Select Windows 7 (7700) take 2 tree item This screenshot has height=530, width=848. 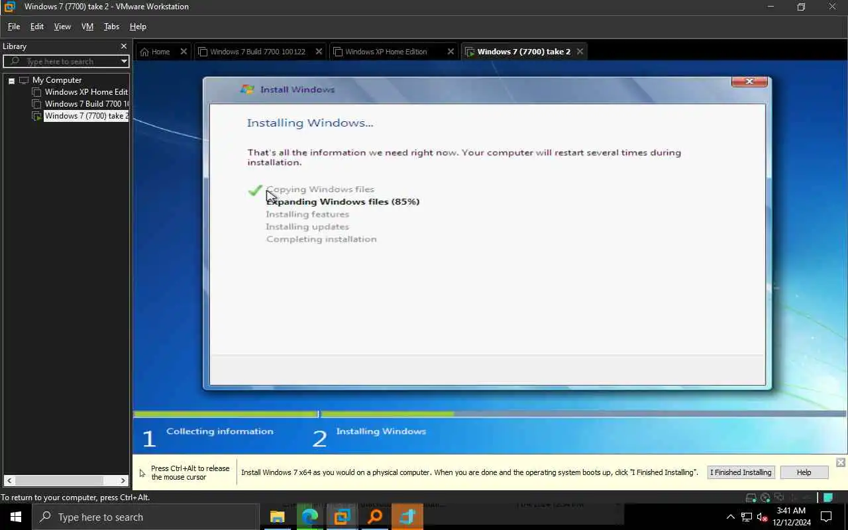click(x=86, y=116)
